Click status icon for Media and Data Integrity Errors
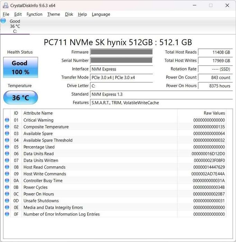 point(7,207)
